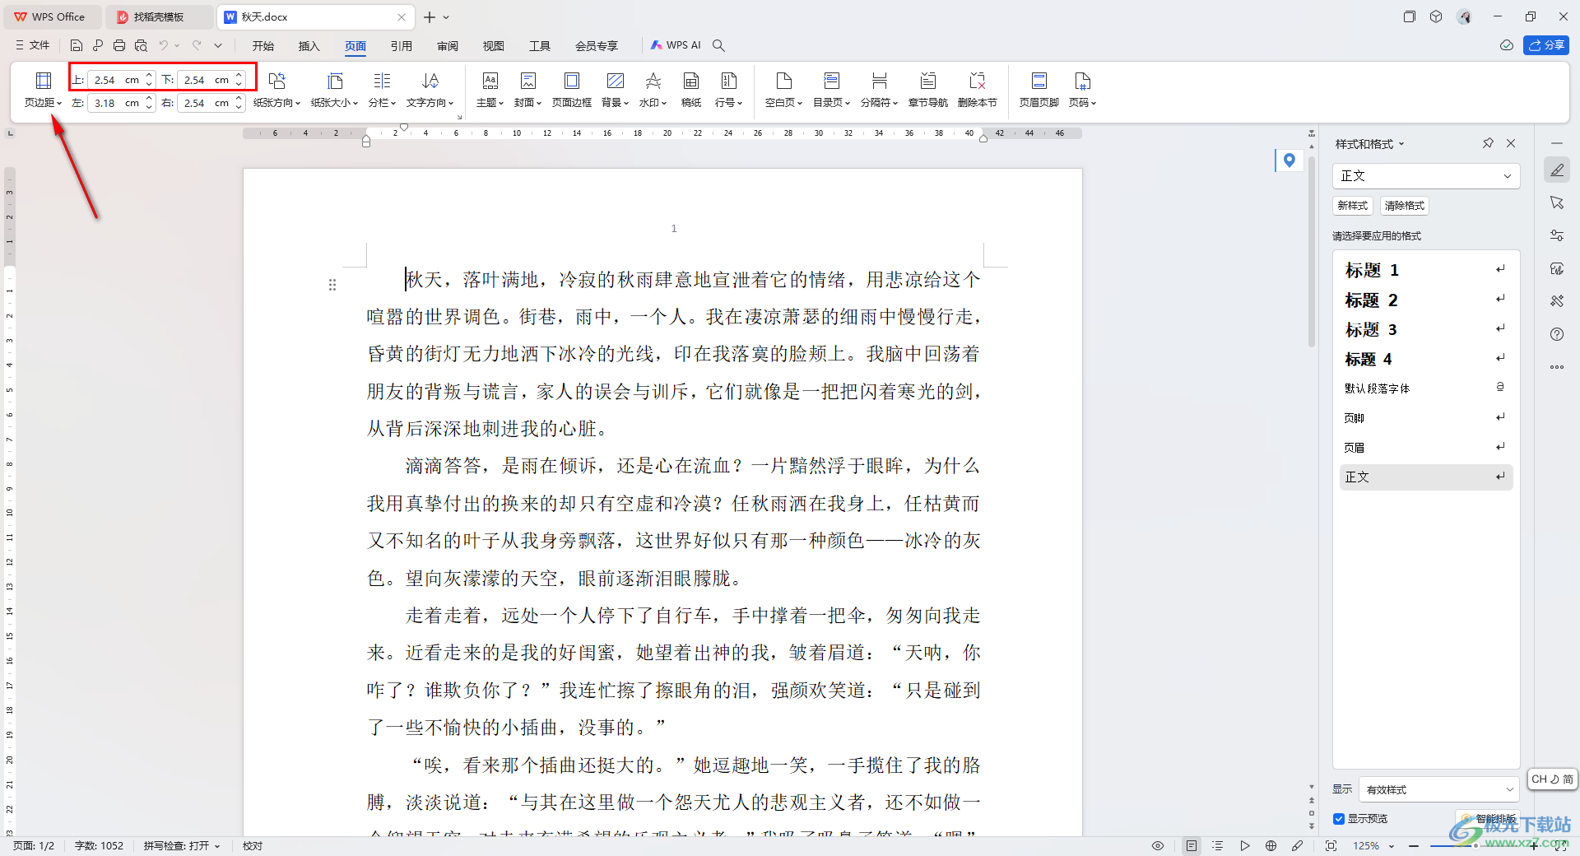The width and height of the screenshot is (1580, 856).
Task: Switch to the 视图 ribbon tab
Action: (x=494, y=46)
